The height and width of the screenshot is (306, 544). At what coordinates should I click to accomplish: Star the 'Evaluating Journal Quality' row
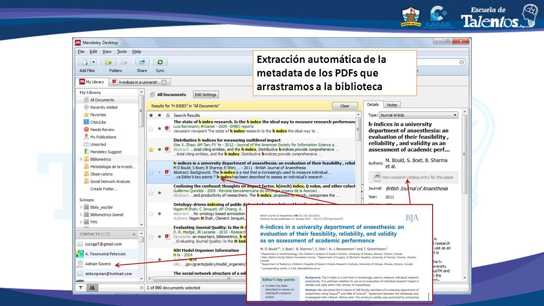tap(150, 236)
